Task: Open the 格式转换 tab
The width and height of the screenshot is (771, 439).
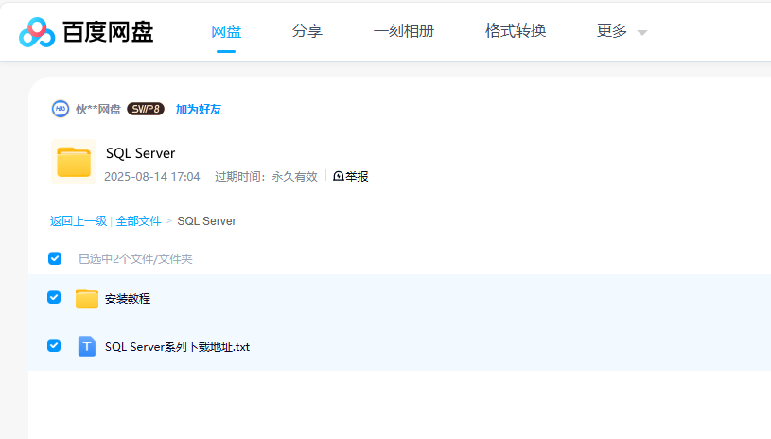Action: (x=516, y=30)
